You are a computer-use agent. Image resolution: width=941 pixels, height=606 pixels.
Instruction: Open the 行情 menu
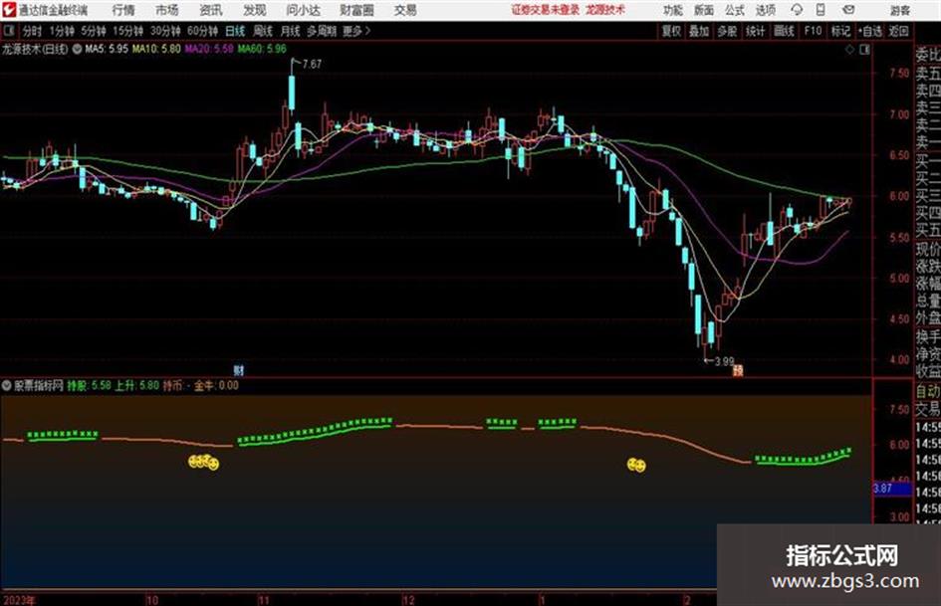(123, 10)
